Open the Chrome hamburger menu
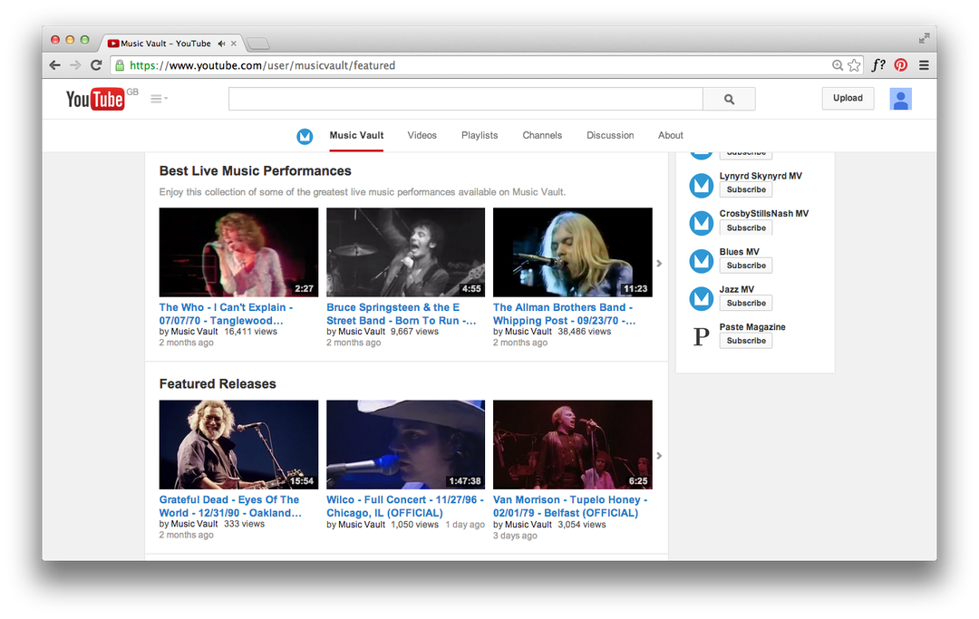This screenshot has width=979, height=619. click(924, 65)
